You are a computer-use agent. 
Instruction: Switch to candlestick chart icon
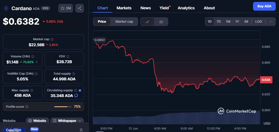click(x=161, y=22)
